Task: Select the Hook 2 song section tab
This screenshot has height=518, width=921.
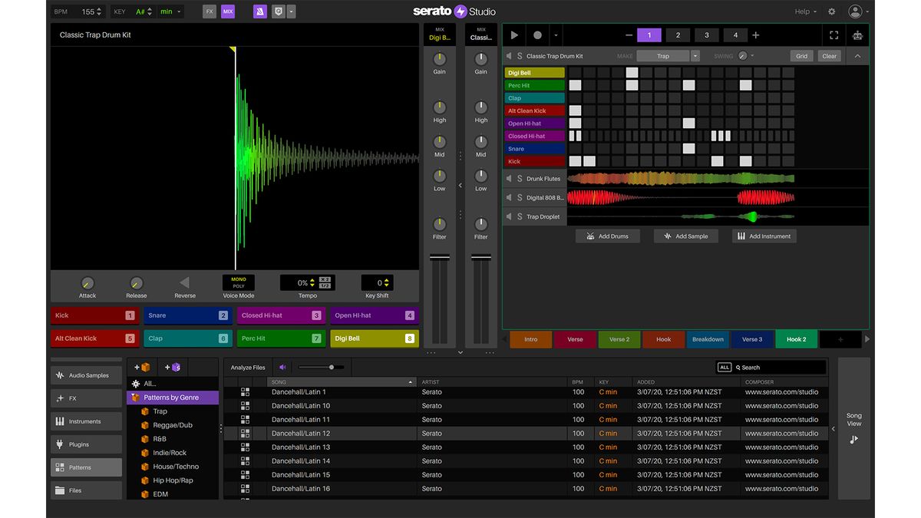Action: click(x=796, y=338)
